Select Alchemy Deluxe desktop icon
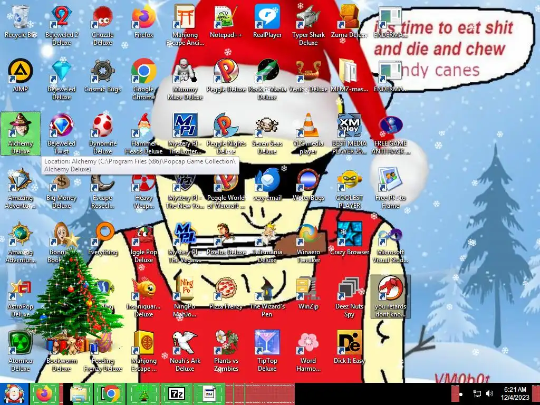The width and height of the screenshot is (540, 405). pos(21,133)
